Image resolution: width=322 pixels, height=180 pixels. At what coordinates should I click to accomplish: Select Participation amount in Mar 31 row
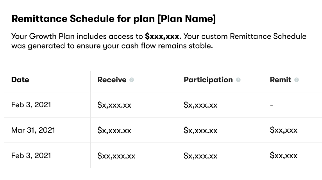coord(200,130)
